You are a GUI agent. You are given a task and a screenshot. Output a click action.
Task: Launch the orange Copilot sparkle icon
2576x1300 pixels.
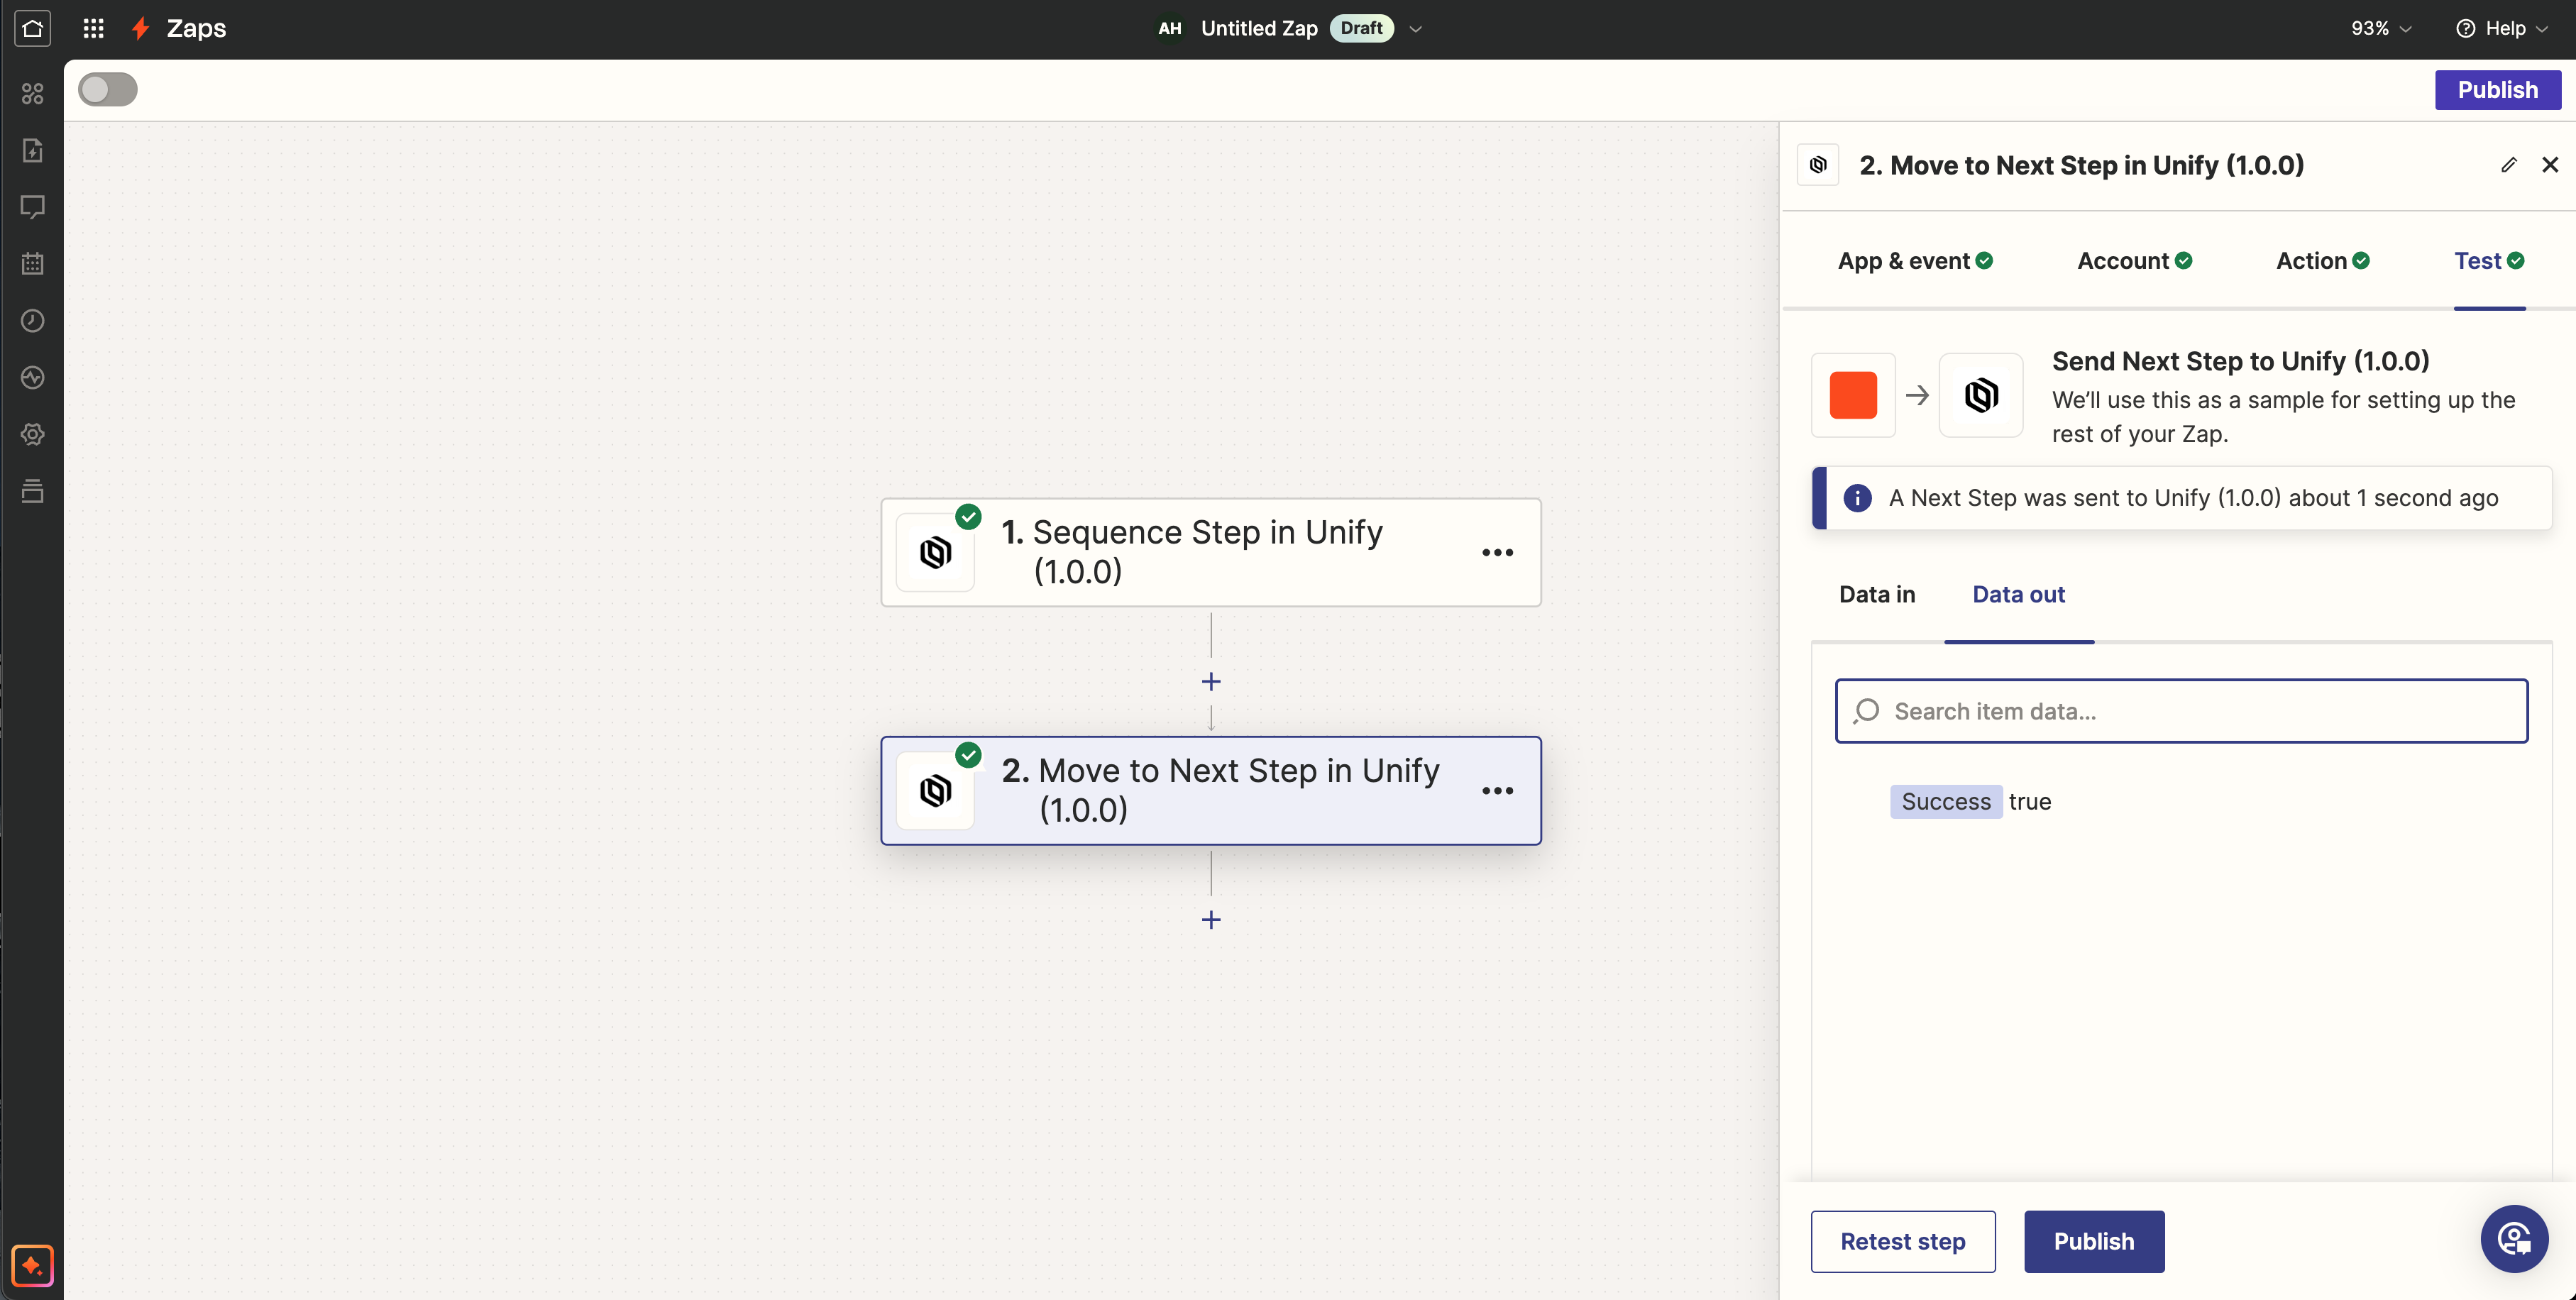[33, 1266]
